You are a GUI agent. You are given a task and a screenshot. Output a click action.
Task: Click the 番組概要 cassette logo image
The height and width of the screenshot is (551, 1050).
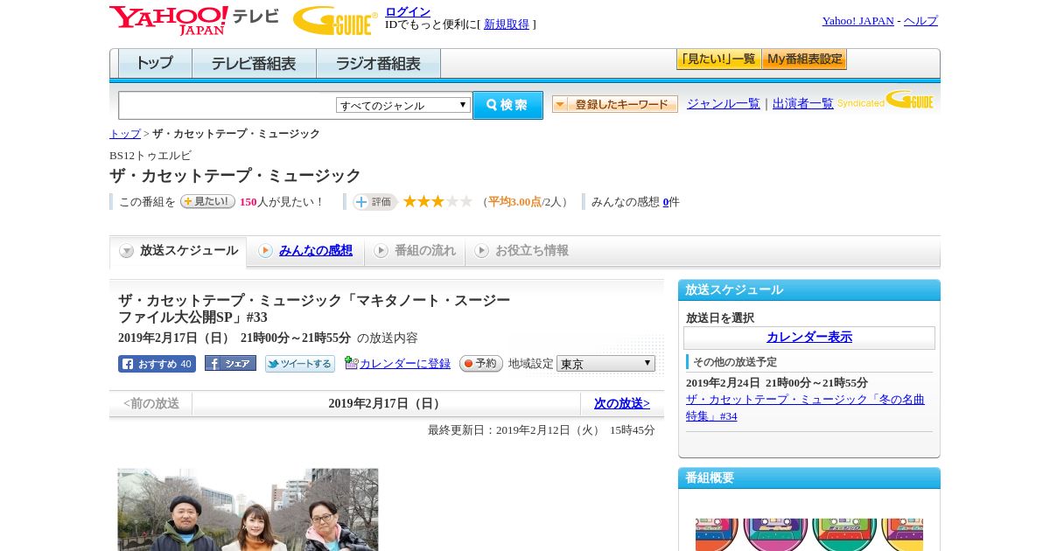tap(809, 534)
